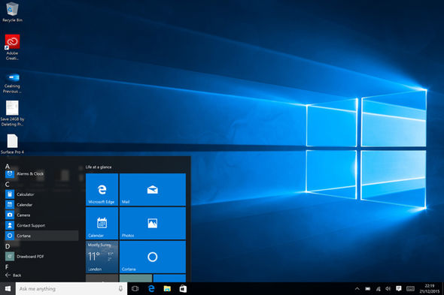Expand hidden system tray icons
This screenshot has height=295, width=444.
point(357,288)
